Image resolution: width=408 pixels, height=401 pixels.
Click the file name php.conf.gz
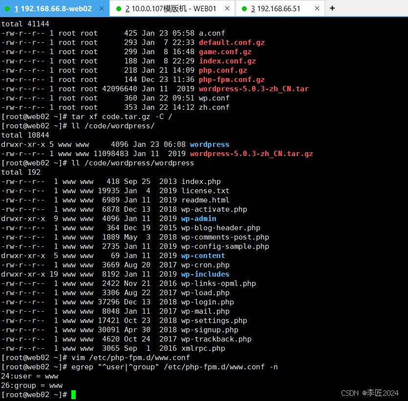[x=223, y=70]
